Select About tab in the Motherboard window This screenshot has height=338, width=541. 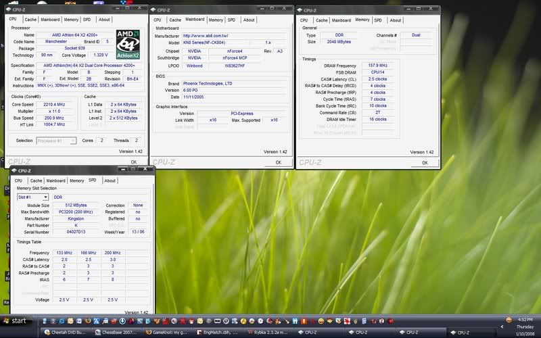pos(249,20)
